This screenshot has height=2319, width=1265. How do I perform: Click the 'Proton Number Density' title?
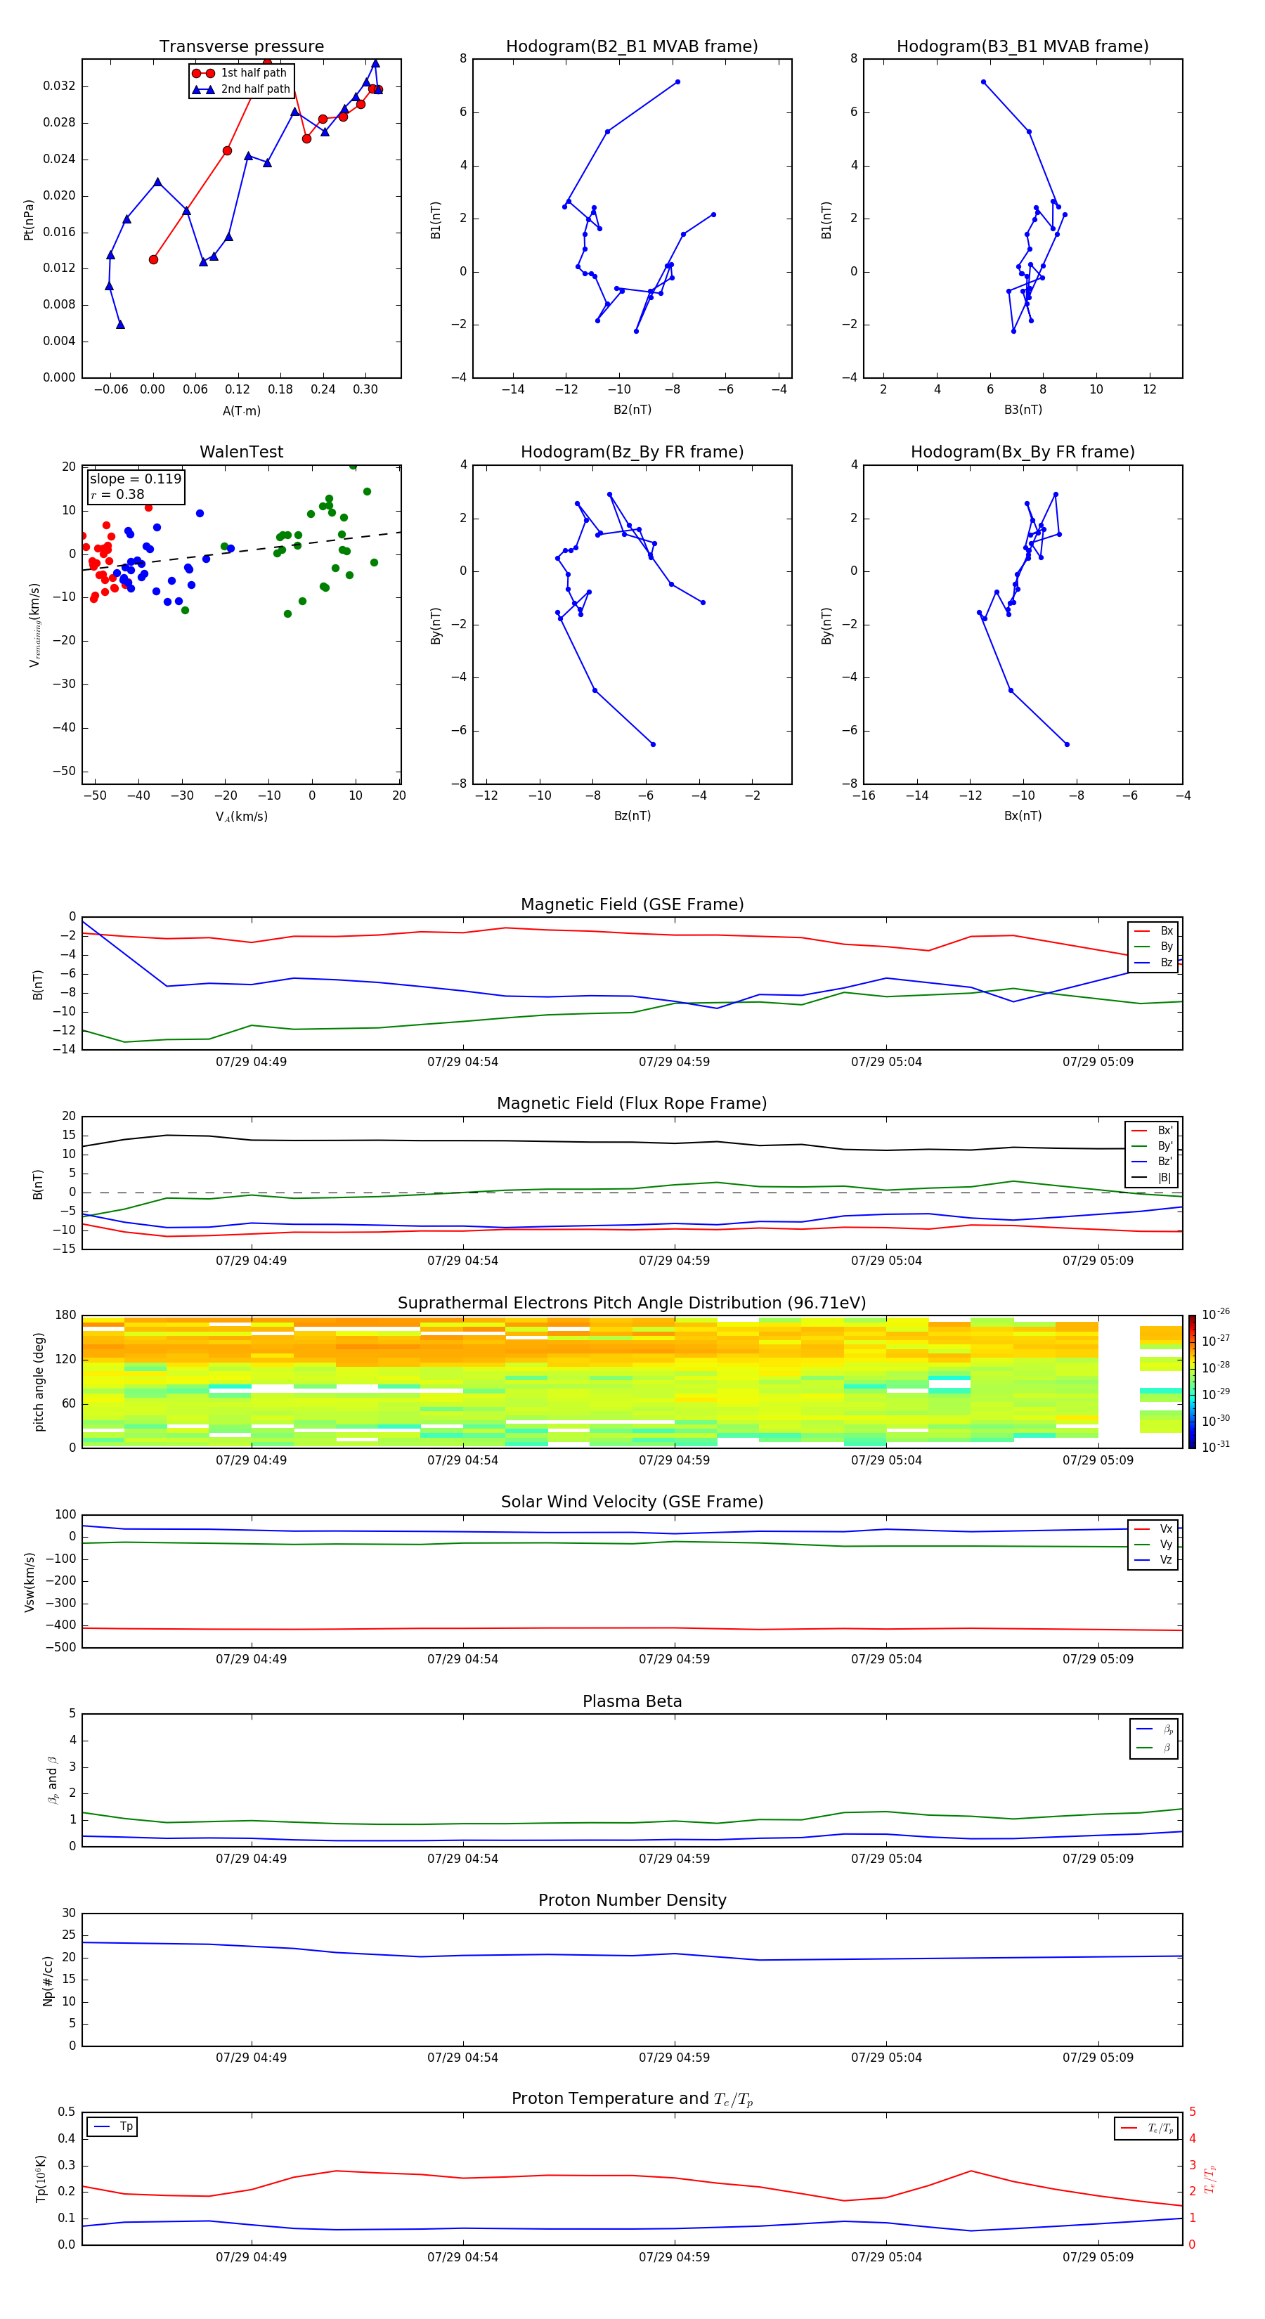point(632,1900)
